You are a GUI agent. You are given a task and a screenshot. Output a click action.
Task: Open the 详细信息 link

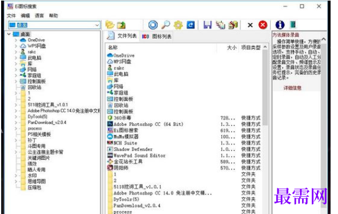click(292, 88)
